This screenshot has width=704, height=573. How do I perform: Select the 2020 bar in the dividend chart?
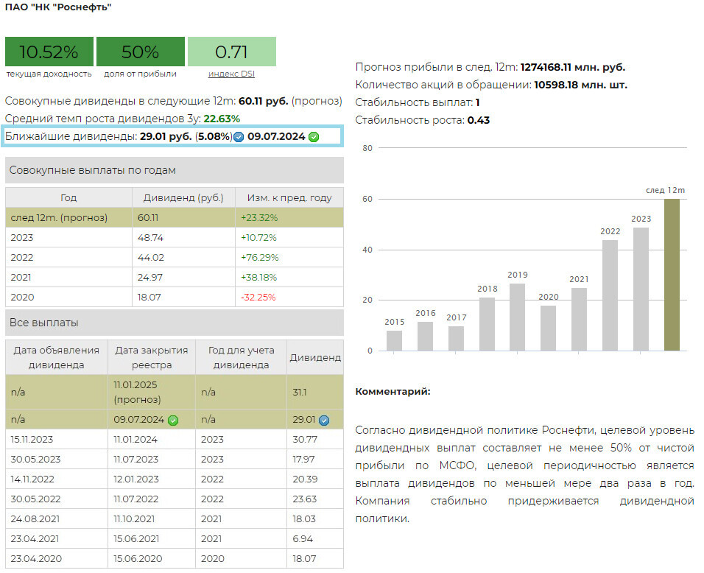click(x=548, y=328)
